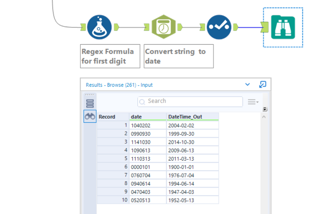
Task: Expand the Results anchor selection chevron
Action: pyautogui.click(x=248, y=84)
